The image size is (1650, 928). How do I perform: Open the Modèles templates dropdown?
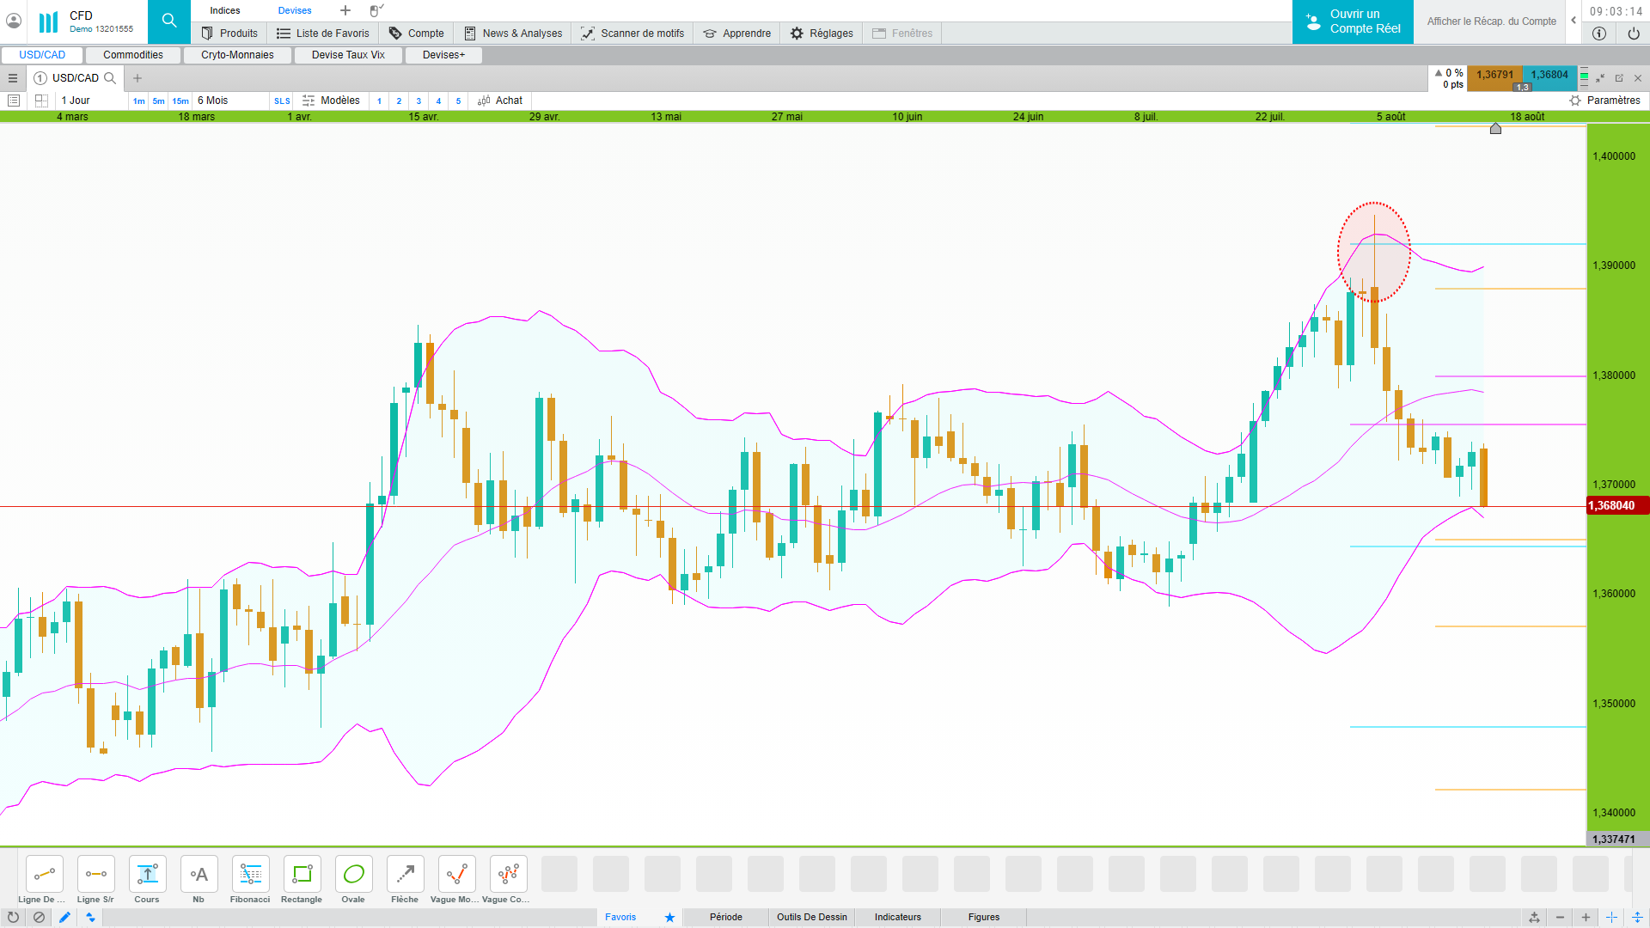332,101
